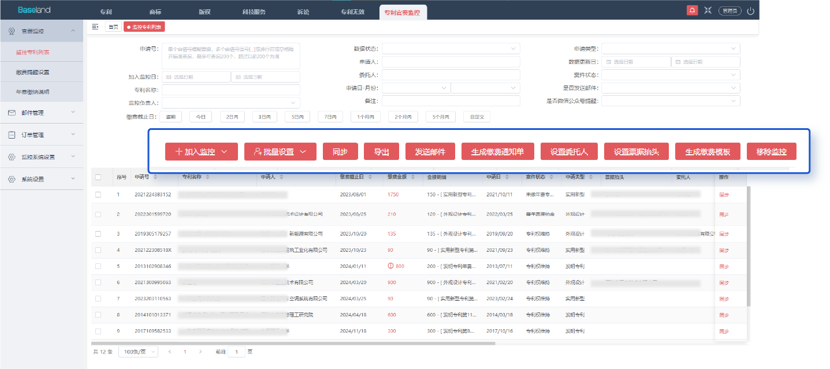
Task: Switch to the 版权 top tab
Action: tap(204, 12)
